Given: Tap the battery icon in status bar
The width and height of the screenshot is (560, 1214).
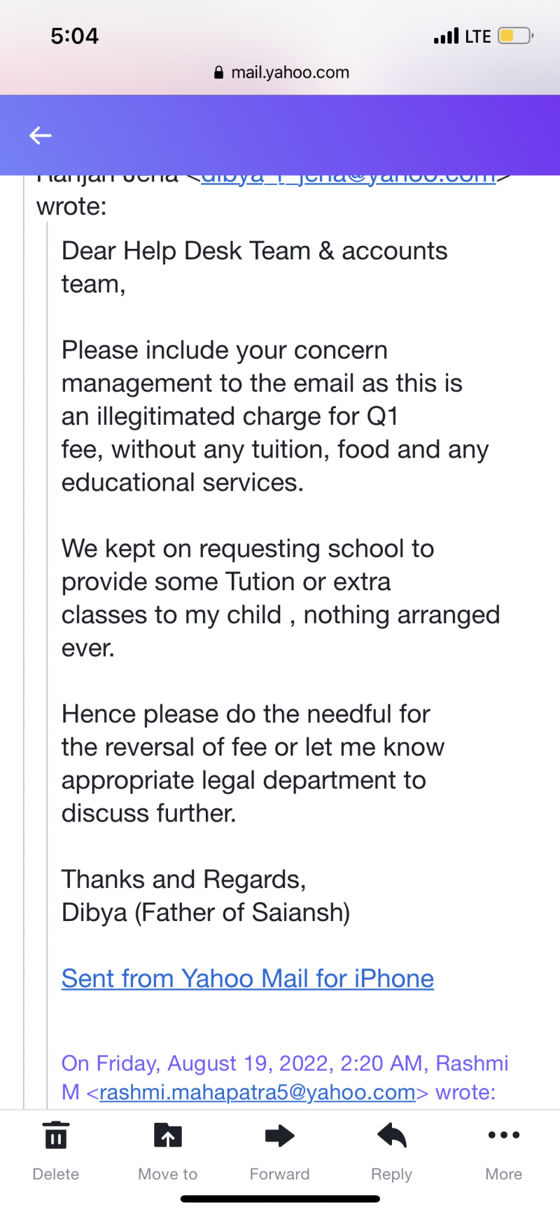Looking at the screenshot, I should tap(516, 36).
